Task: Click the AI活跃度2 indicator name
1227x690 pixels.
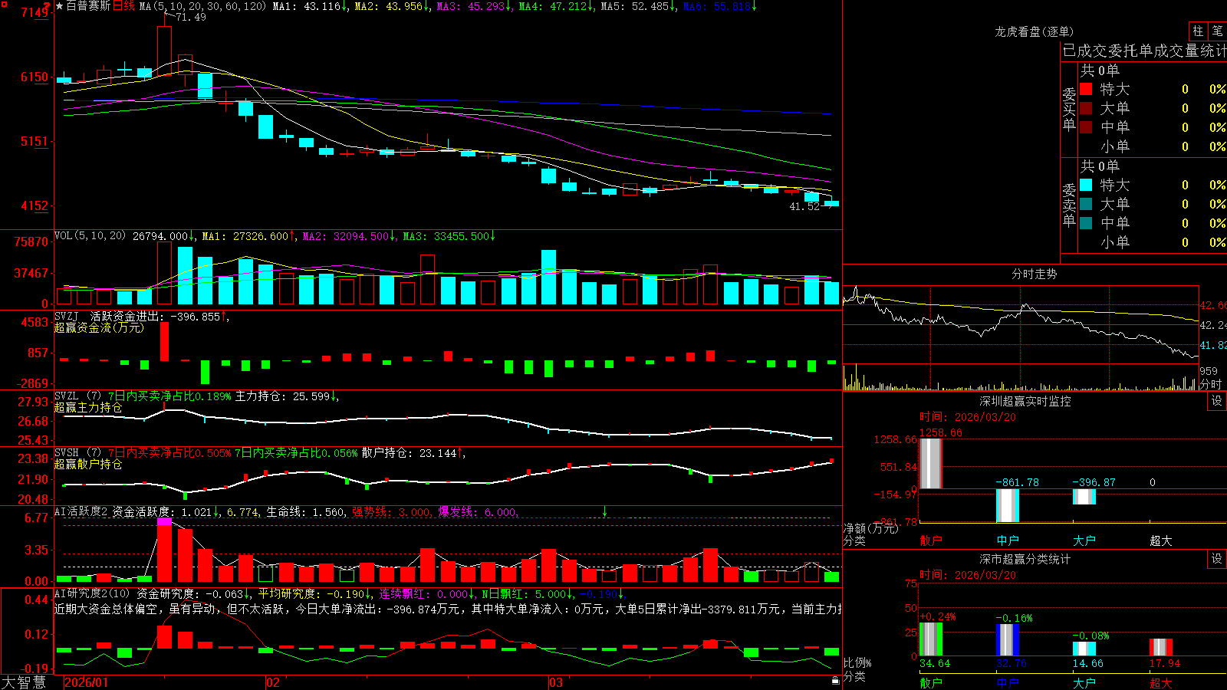Action: click(x=81, y=511)
